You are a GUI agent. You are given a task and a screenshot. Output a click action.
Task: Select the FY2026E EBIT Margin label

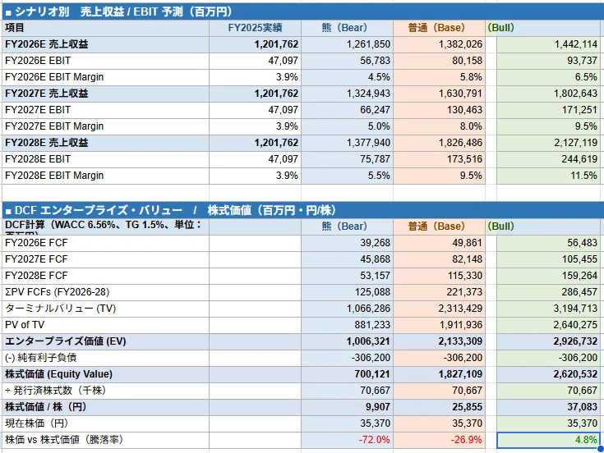pos(54,77)
